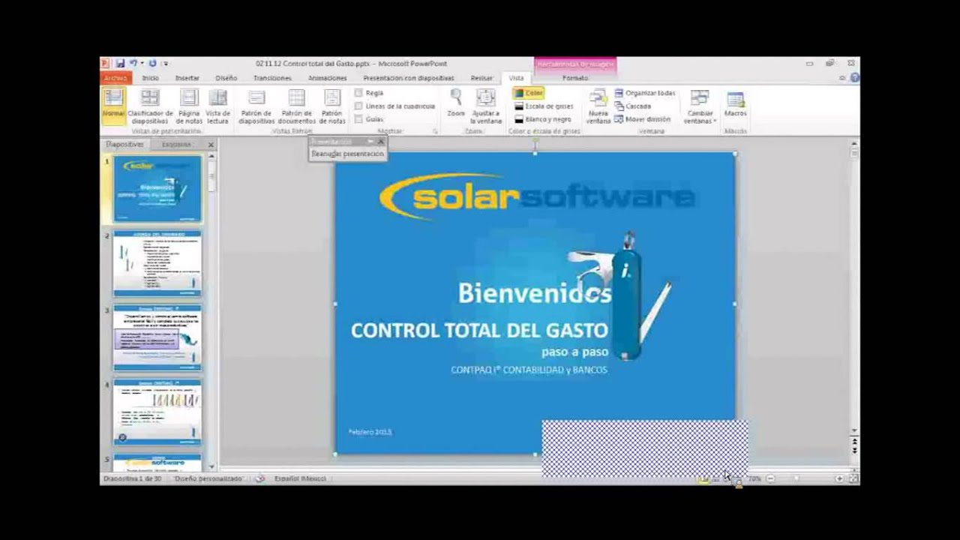Screen dimensions: 960x540
Task: Open Cambiar ventanas dropdown
Action: coord(699,106)
